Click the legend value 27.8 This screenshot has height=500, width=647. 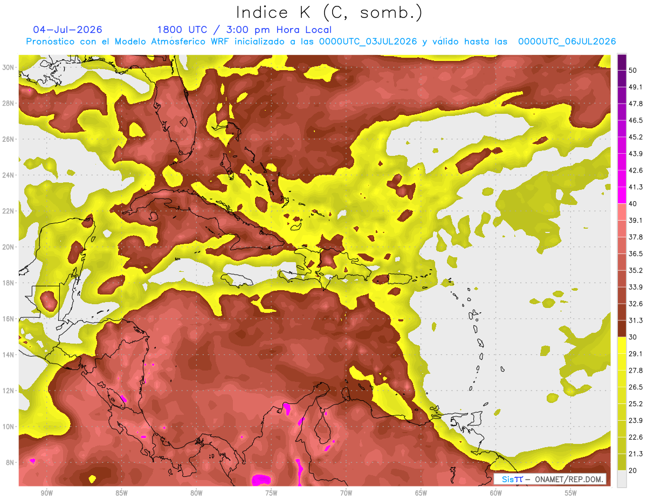pyautogui.click(x=635, y=371)
